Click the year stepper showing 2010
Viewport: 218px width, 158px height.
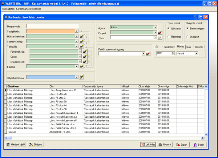point(165,53)
